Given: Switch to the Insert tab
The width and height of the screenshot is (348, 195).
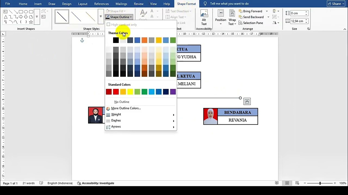Looking at the screenshot, I should click(x=38, y=4).
